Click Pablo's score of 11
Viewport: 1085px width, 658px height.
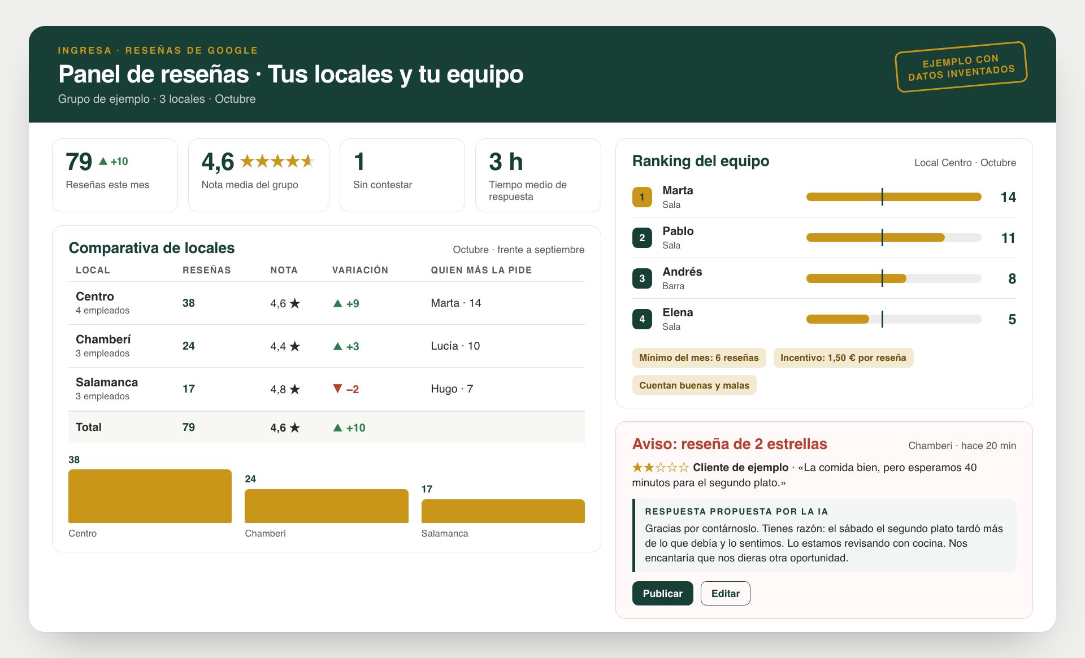pyautogui.click(x=1008, y=238)
